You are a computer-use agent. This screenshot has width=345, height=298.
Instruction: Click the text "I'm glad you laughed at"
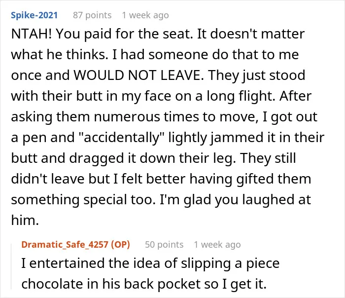click(235, 199)
